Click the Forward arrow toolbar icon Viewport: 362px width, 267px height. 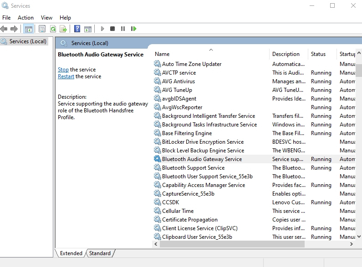(14, 29)
